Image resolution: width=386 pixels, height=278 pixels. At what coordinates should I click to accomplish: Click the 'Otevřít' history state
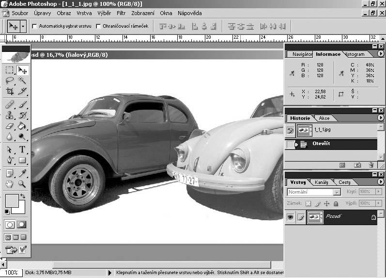(321, 144)
